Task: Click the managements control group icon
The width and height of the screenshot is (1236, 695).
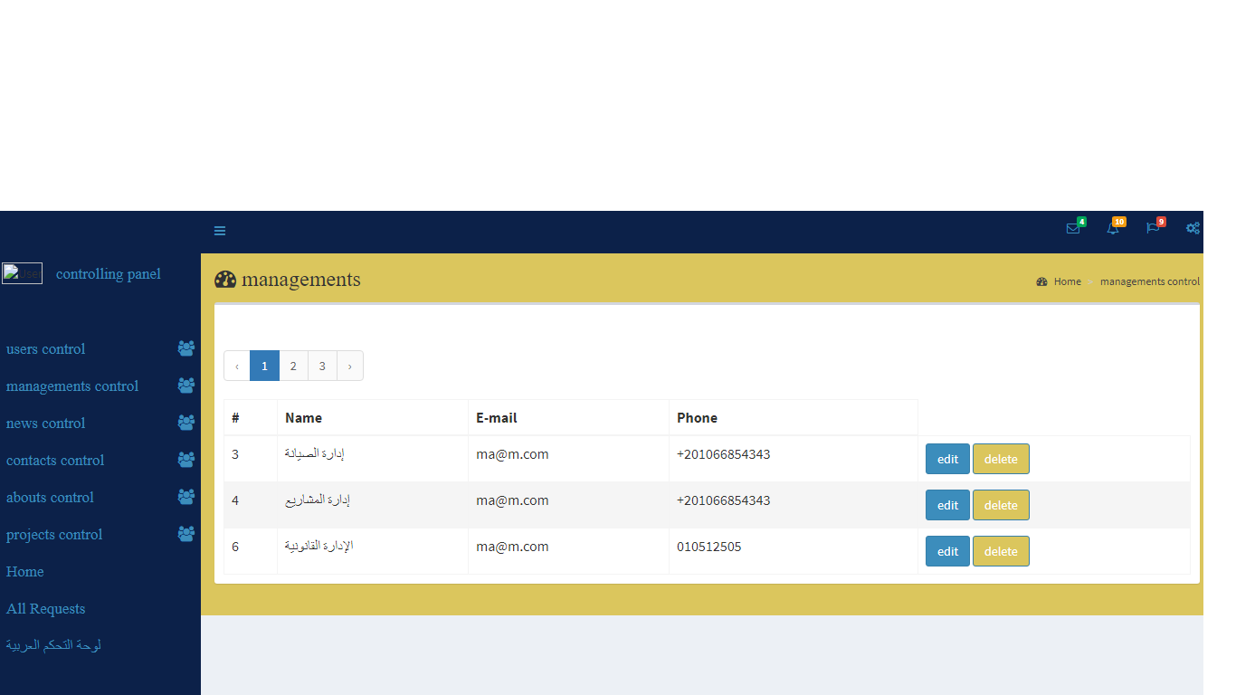Action: (186, 386)
